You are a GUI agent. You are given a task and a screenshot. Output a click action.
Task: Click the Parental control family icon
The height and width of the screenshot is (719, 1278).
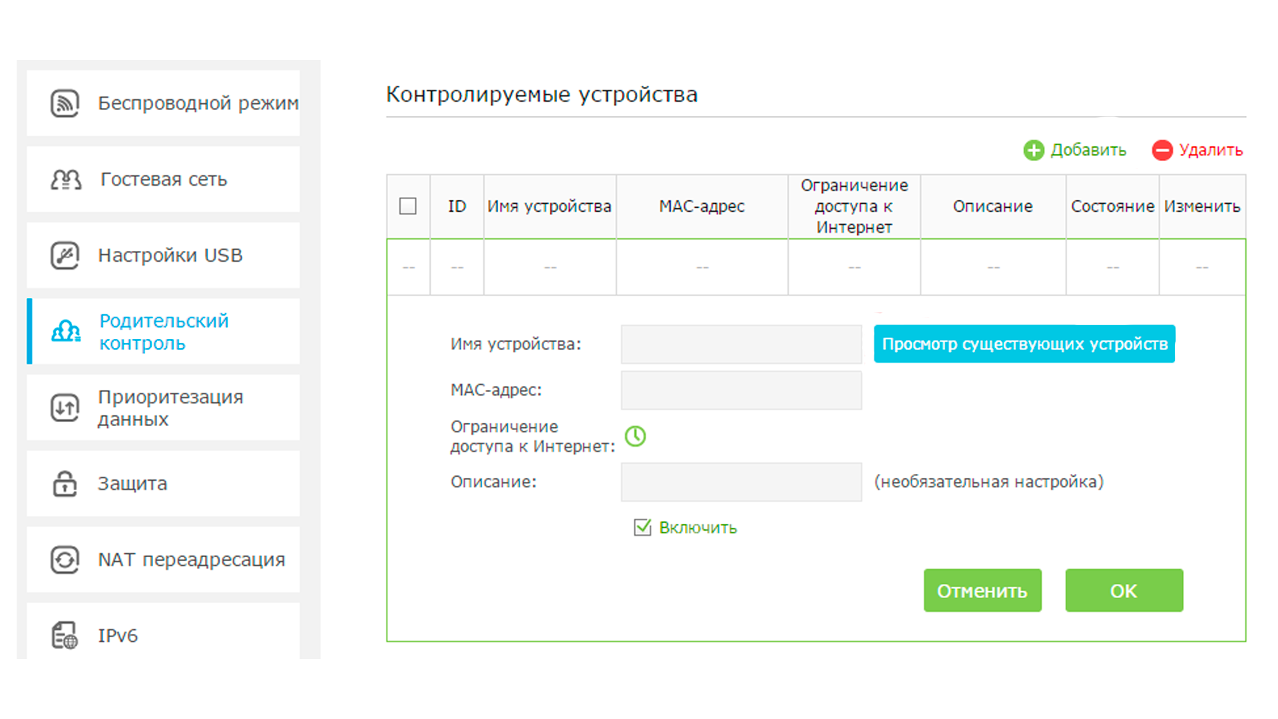tap(66, 332)
